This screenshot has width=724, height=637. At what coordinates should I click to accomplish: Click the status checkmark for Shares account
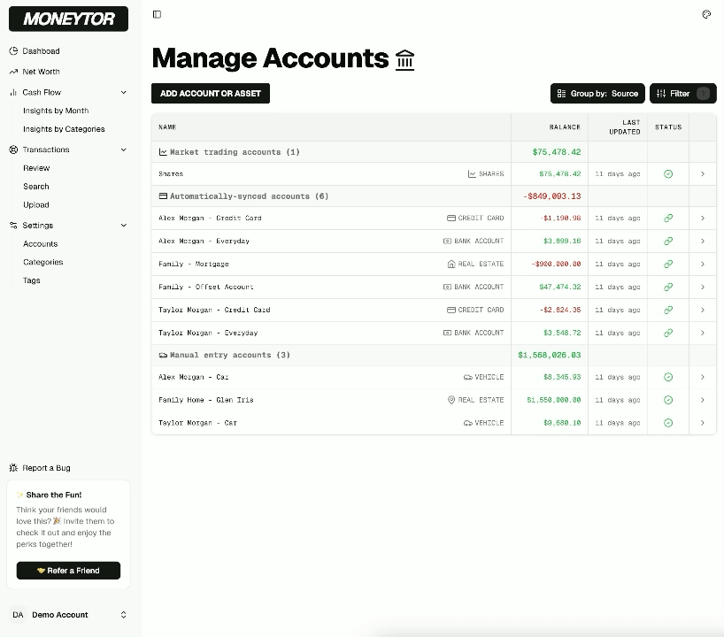tap(668, 173)
